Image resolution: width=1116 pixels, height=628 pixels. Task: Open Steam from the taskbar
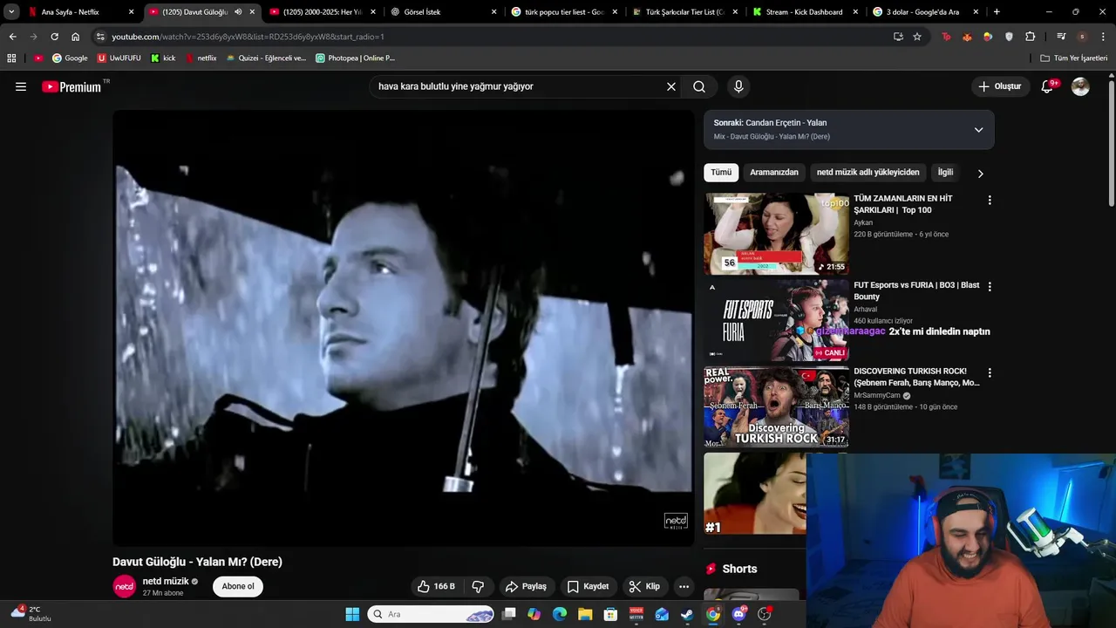point(687,614)
